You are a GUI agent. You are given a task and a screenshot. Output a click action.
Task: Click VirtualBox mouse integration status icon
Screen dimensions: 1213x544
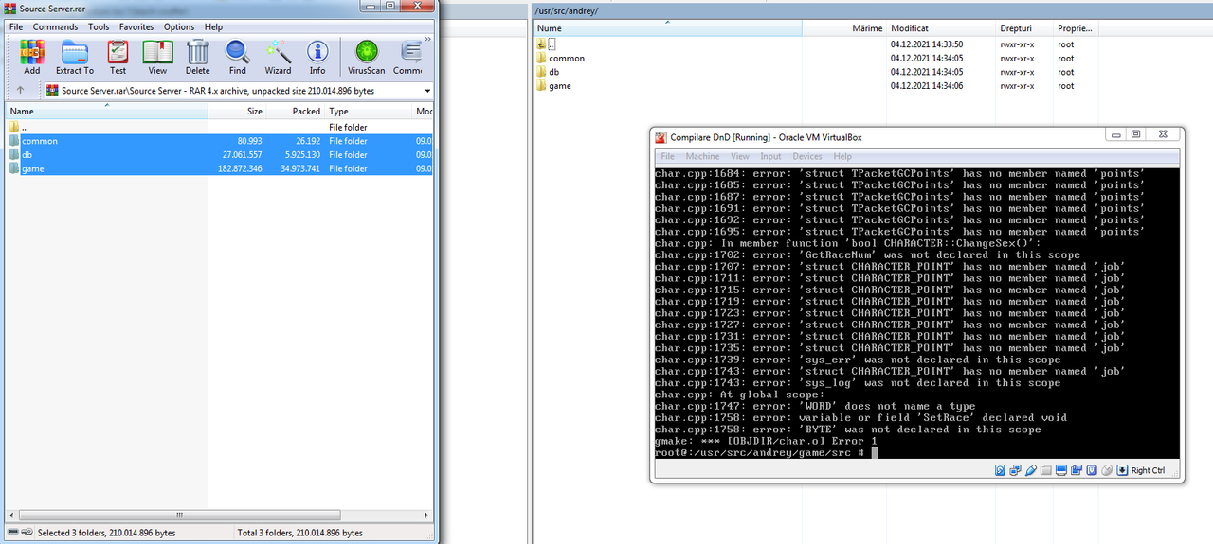click(1106, 470)
